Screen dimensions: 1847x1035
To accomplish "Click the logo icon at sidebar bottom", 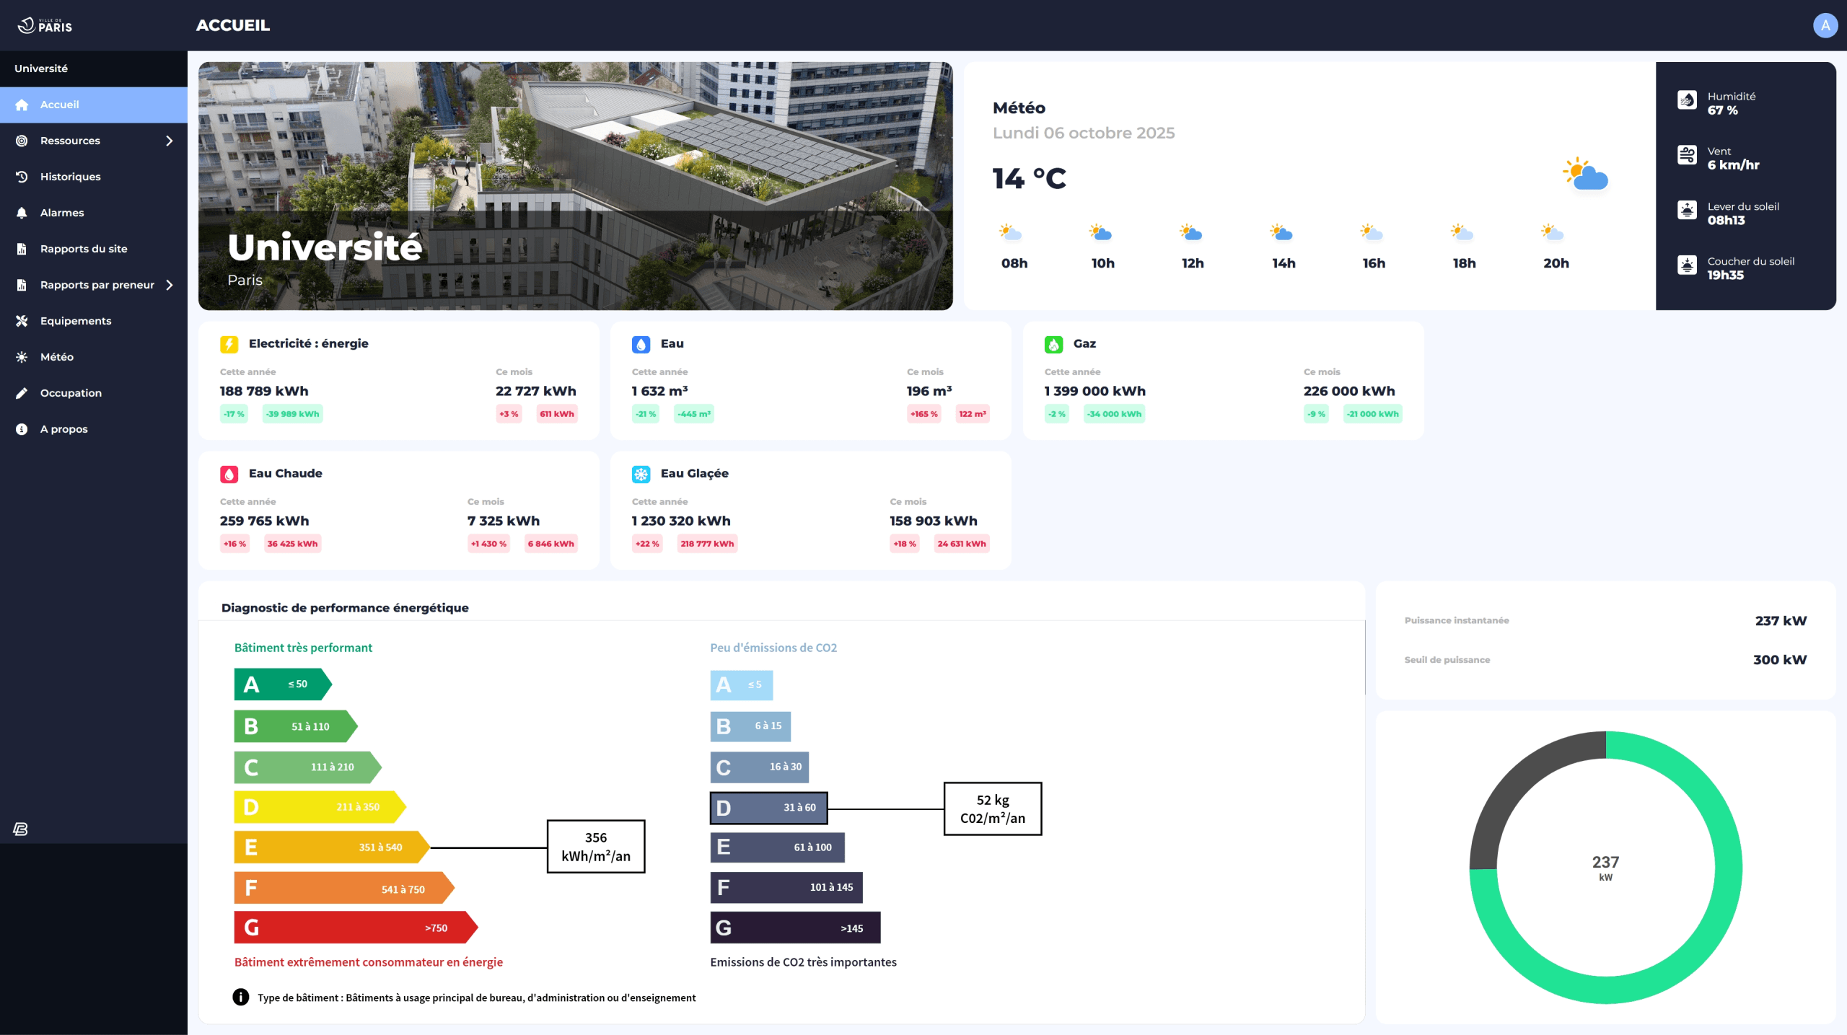I will (x=20, y=829).
